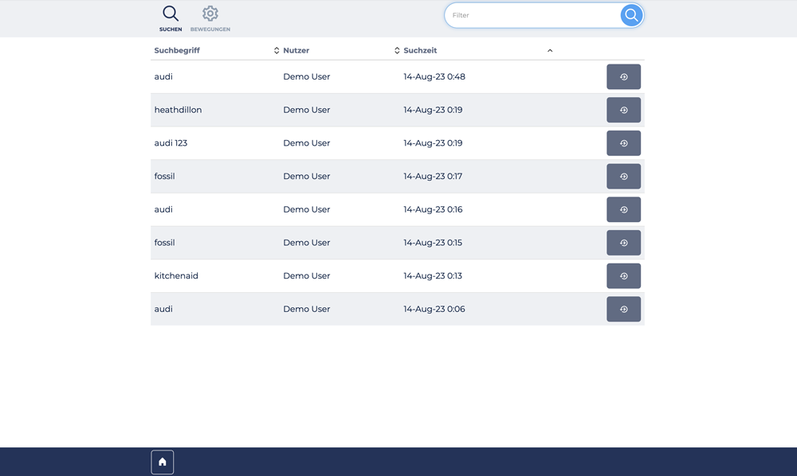Open the Suchen tab

coord(171,18)
